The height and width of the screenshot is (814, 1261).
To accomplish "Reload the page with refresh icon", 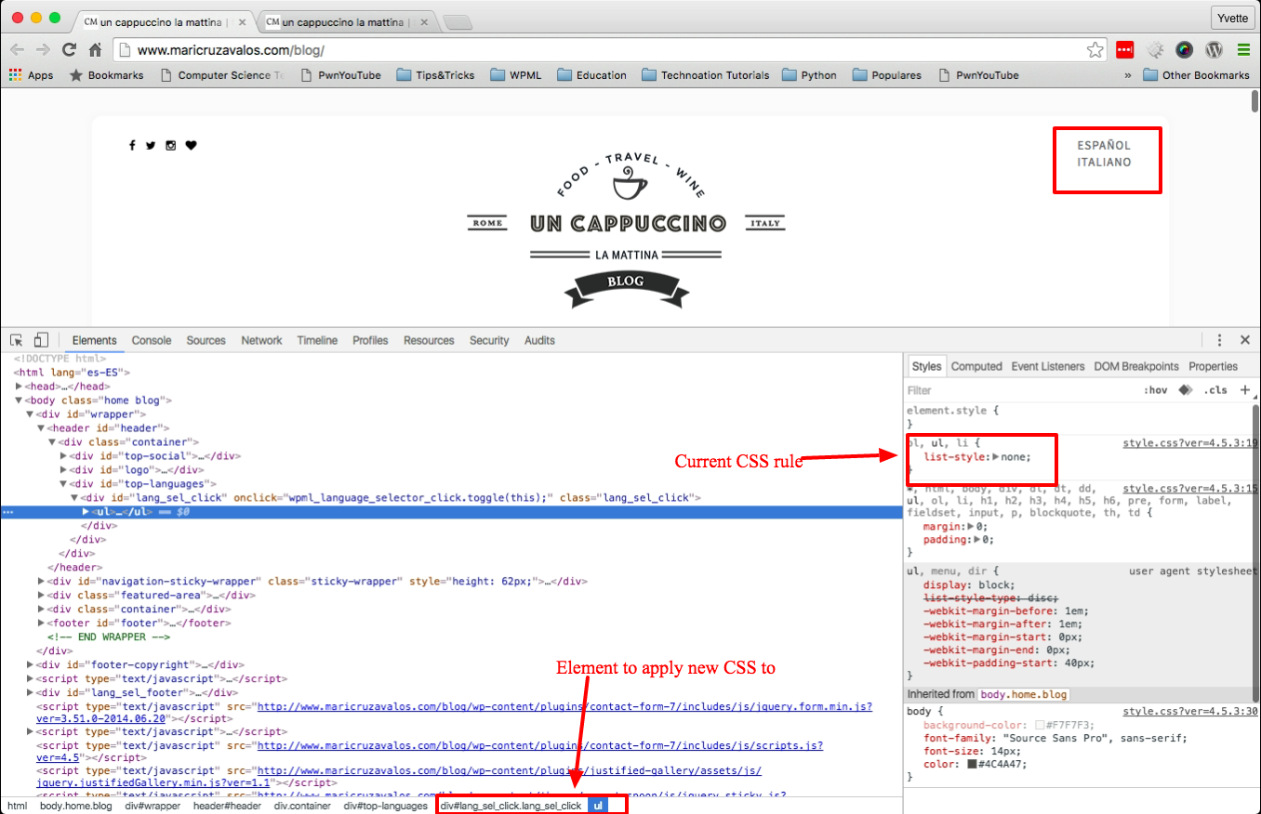I will click(69, 49).
